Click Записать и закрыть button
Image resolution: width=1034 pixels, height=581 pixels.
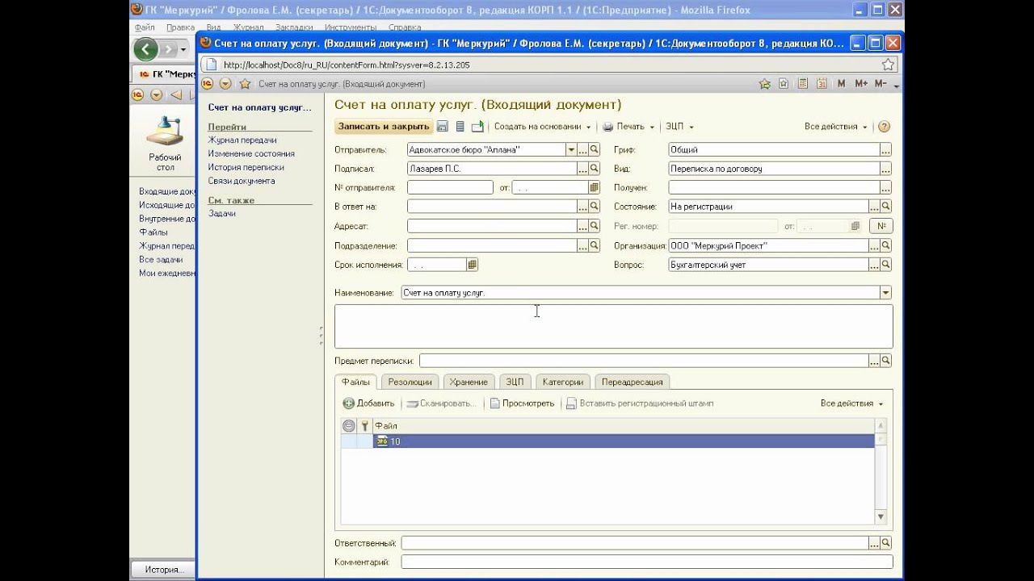(384, 127)
